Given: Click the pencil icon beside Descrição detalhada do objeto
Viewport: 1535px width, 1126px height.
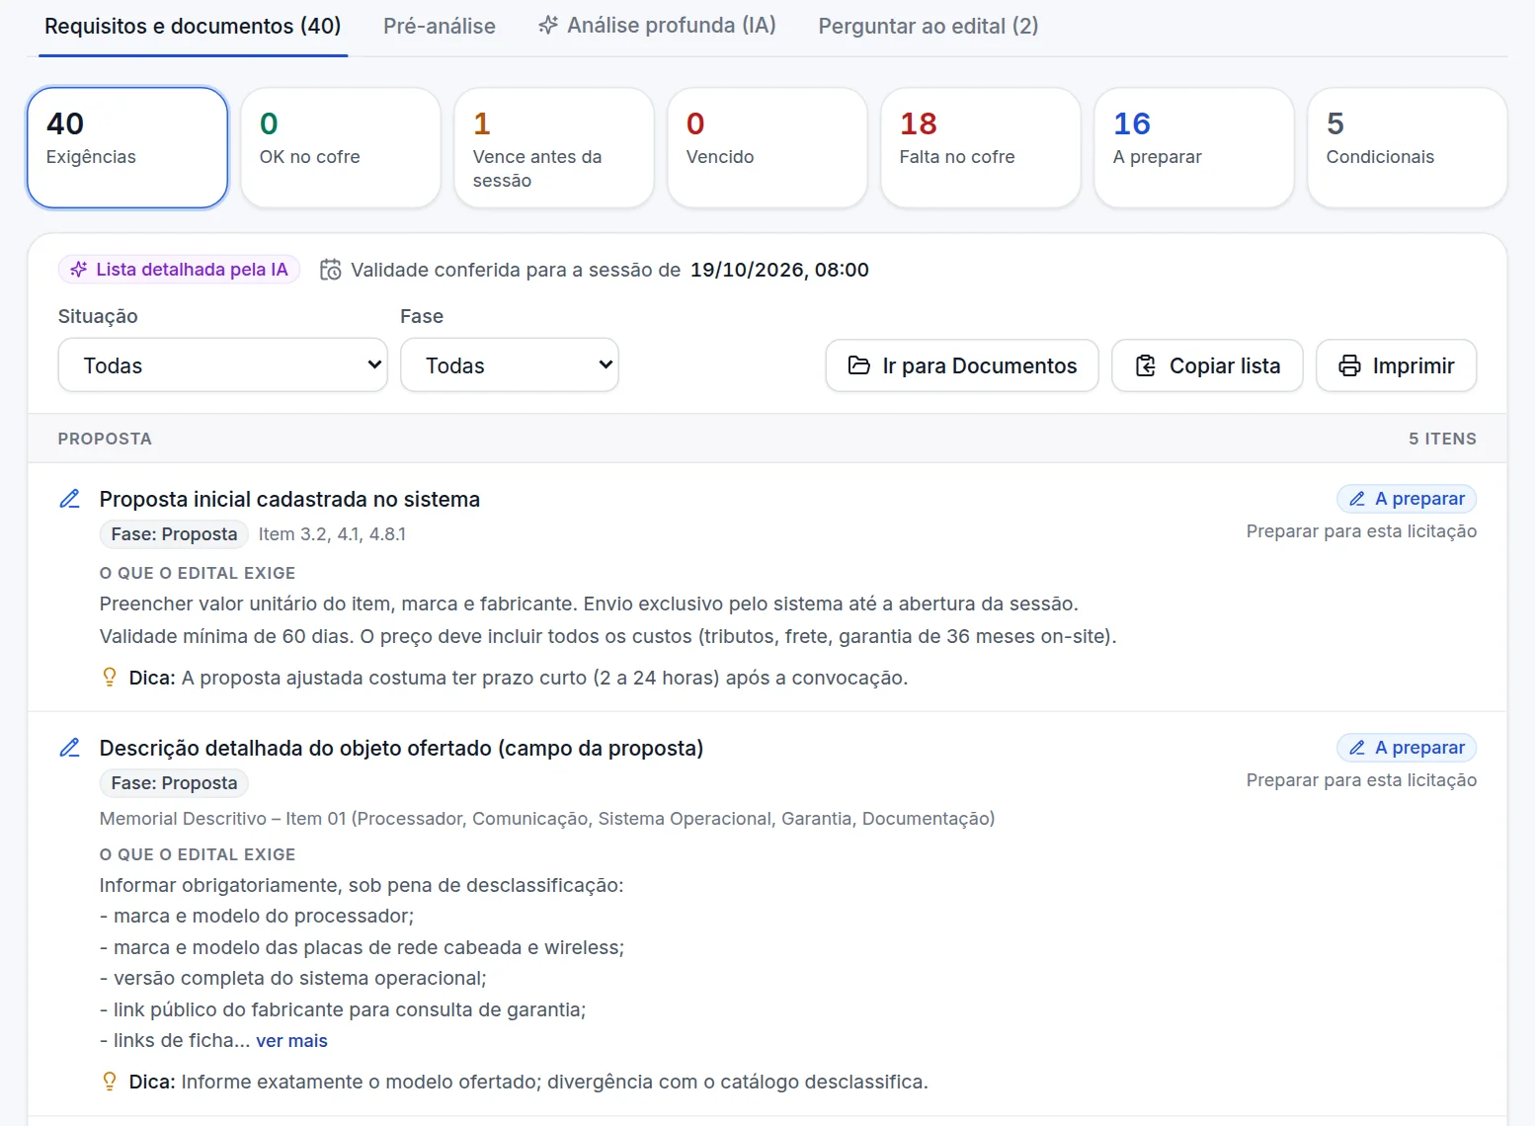Looking at the screenshot, I should click(x=69, y=748).
